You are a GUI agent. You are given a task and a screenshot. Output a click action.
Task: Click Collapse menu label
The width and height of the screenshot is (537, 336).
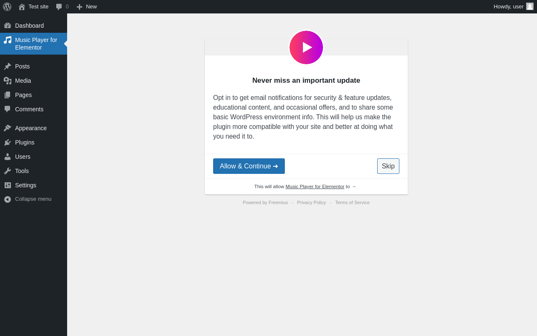(33, 199)
